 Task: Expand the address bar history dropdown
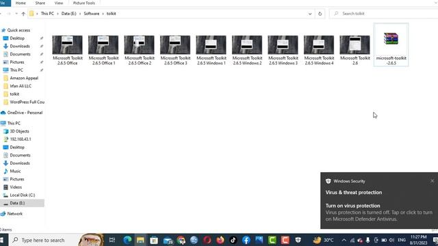[310, 14]
